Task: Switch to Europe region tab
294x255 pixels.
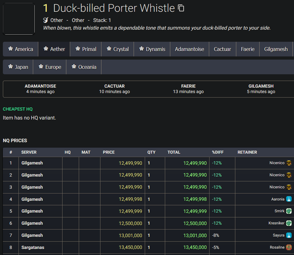Action: click(x=50, y=67)
